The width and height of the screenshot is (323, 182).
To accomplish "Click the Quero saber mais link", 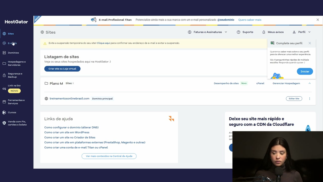I will tap(250, 20).
